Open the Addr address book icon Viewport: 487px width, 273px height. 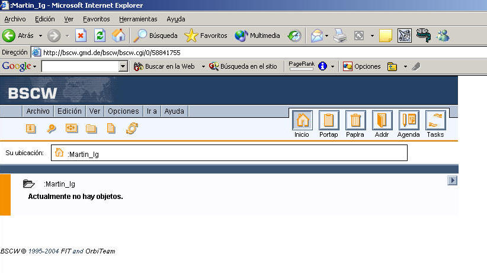(x=382, y=121)
